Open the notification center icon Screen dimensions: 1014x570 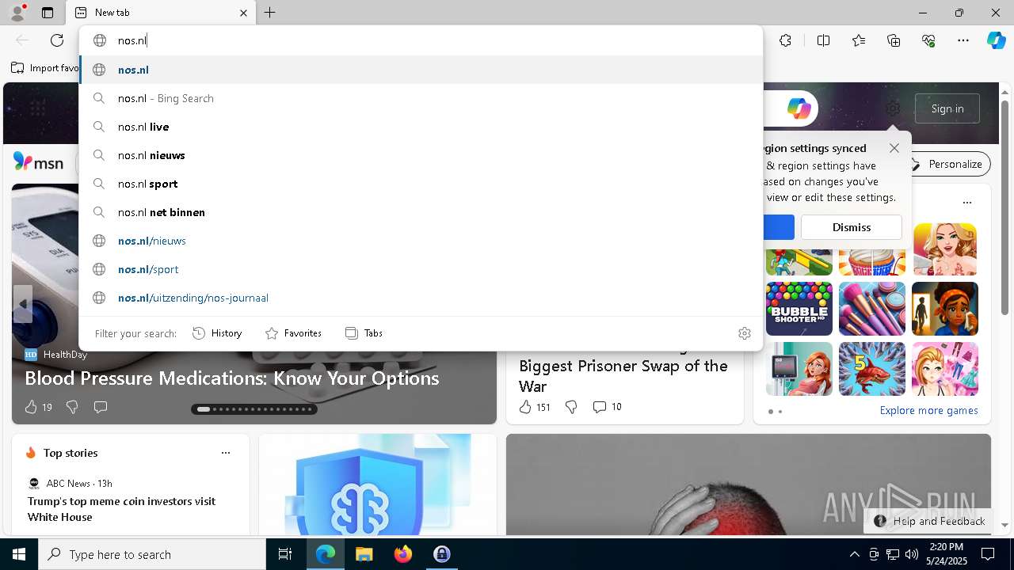click(988, 554)
